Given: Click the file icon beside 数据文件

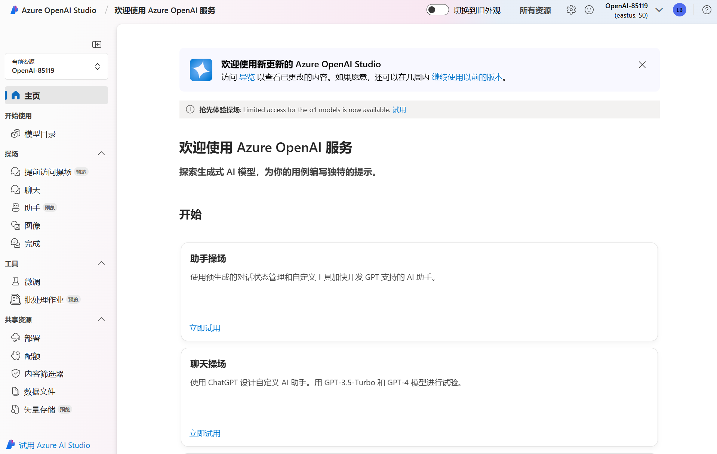Looking at the screenshot, I should point(16,391).
